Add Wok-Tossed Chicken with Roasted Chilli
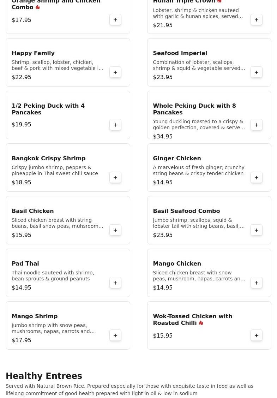Viewport: 277px width, 398px height. pyautogui.click(x=257, y=335)
